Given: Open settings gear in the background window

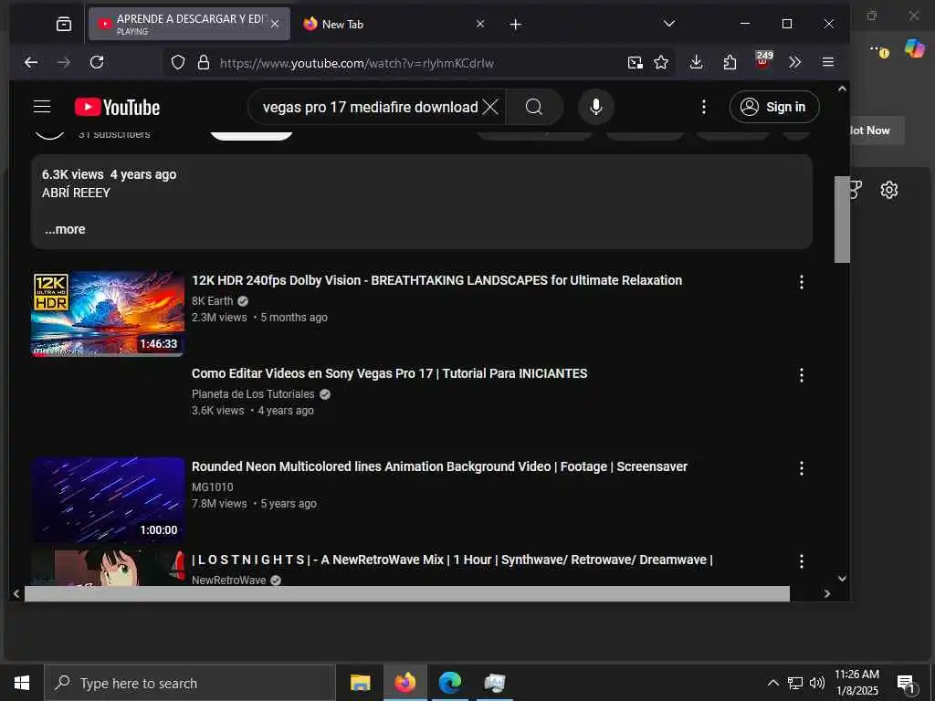Looking at the screenshot, I should 889,190.
